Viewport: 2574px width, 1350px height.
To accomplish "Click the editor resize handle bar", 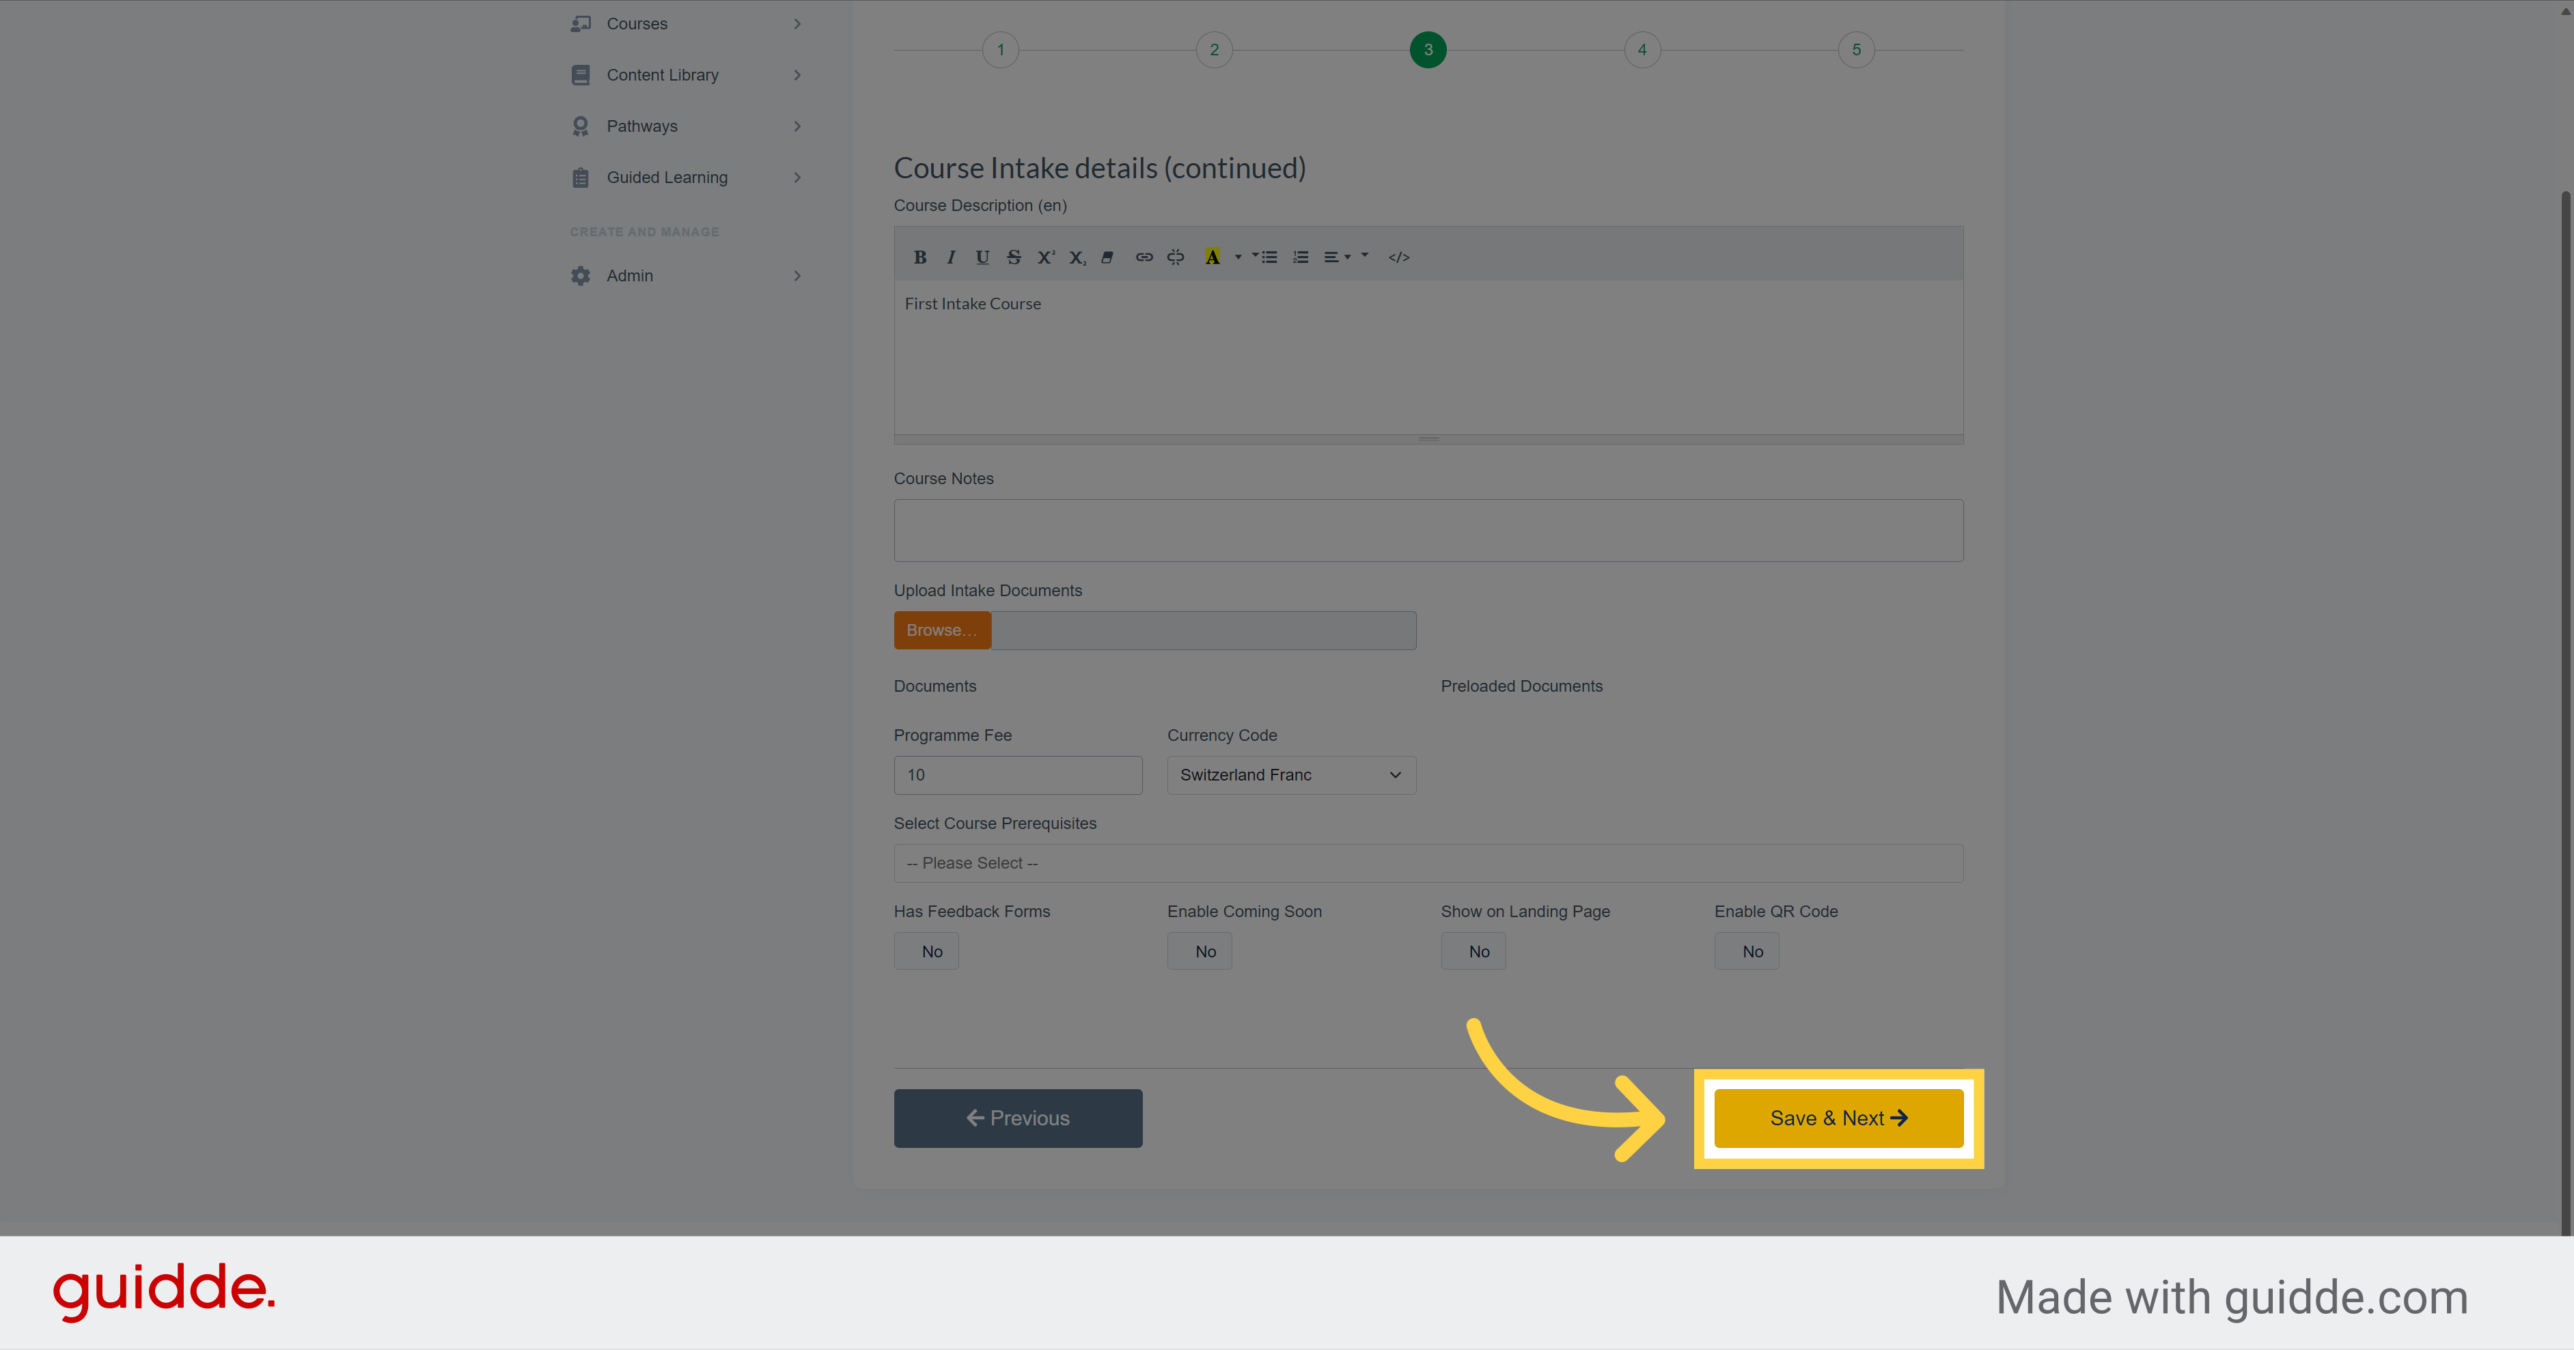I will tap(1428, 439).
